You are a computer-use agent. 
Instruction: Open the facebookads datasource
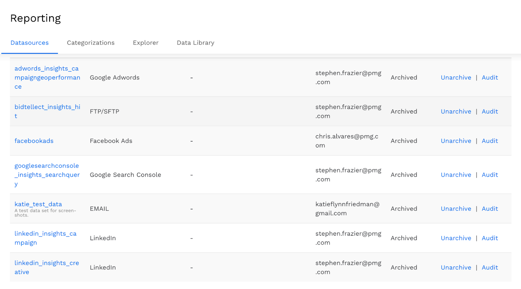point(34,141)
